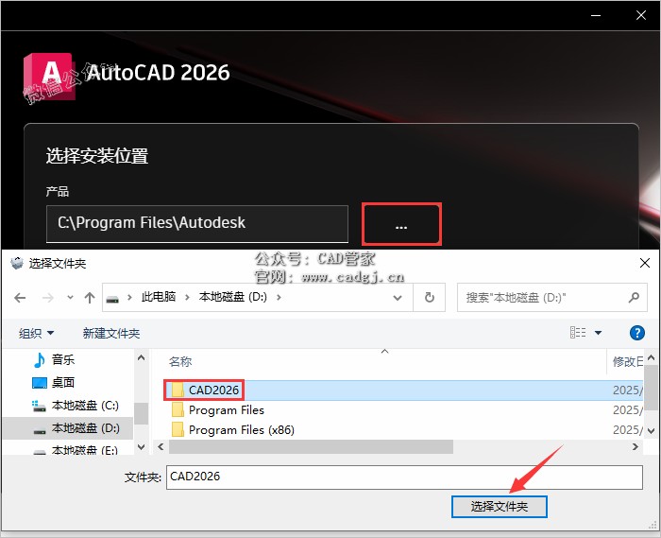661x538 pixels.
Task: Click 新建文件夹 to create a folder
Action: pos(110,334)
